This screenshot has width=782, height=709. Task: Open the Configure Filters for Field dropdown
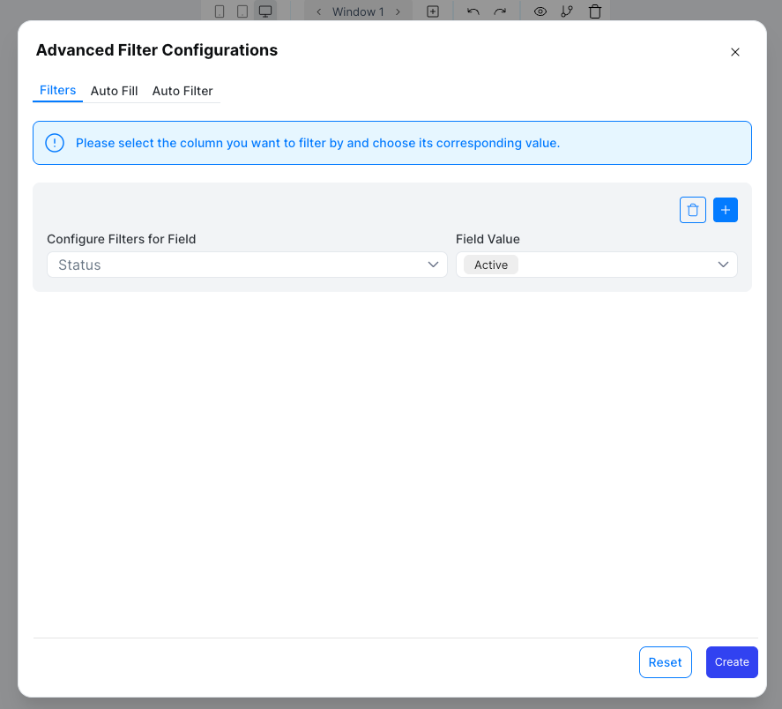click(247, 265)
